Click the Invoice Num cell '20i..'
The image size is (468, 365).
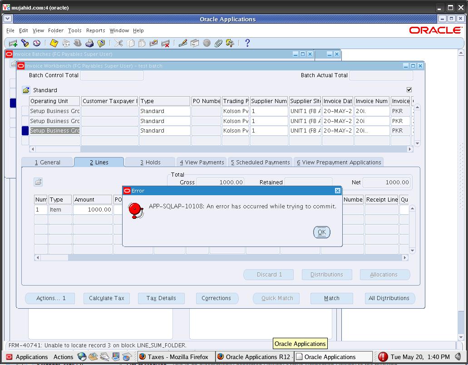(x=372, y=131)
